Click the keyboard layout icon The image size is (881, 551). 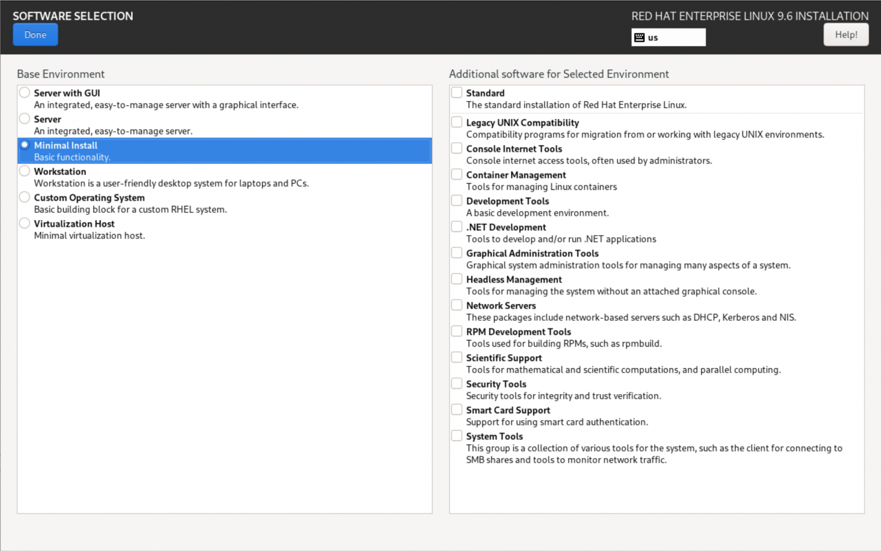point(639,37)
